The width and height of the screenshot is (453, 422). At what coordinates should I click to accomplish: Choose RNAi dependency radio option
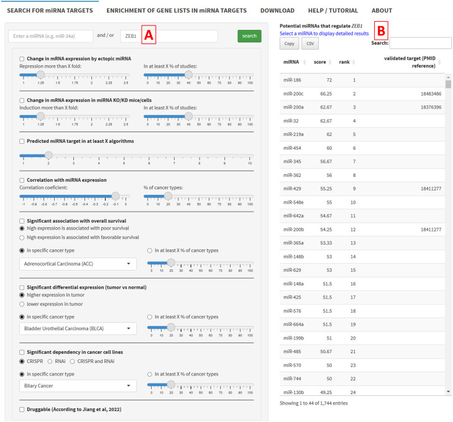click(x=50, y=361)
